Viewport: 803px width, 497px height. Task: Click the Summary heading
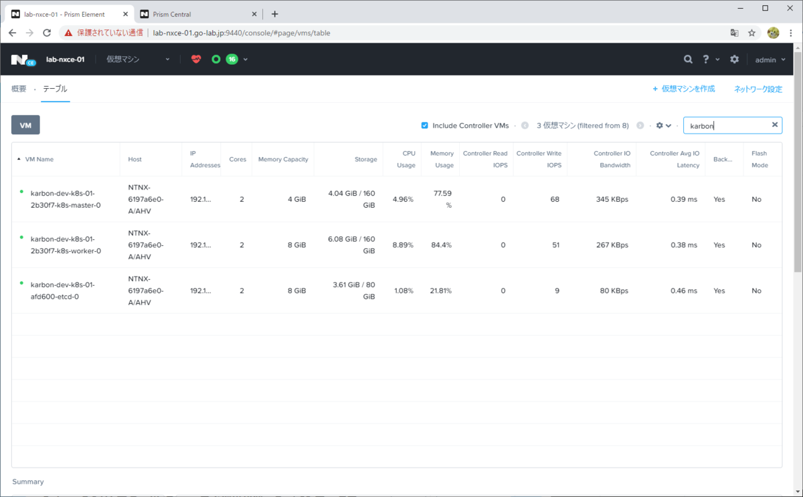[x=28, y=482]
